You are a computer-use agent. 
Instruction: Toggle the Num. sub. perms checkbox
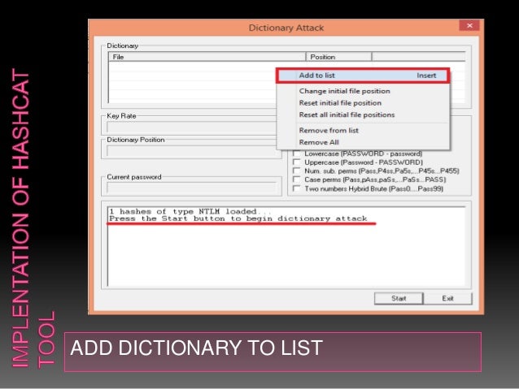[297, 171]
